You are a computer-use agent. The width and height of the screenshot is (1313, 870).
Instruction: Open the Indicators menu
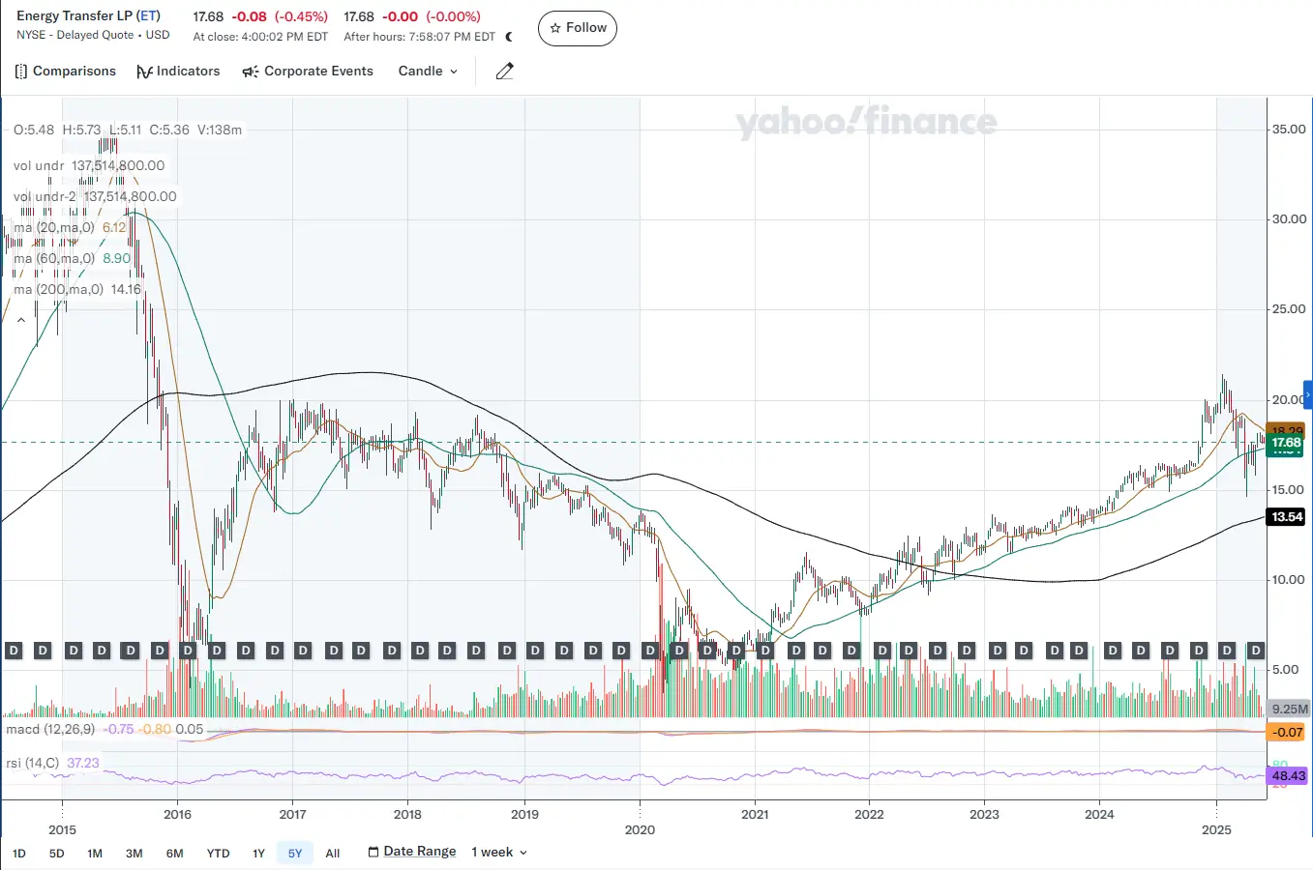tap(178, 72)
